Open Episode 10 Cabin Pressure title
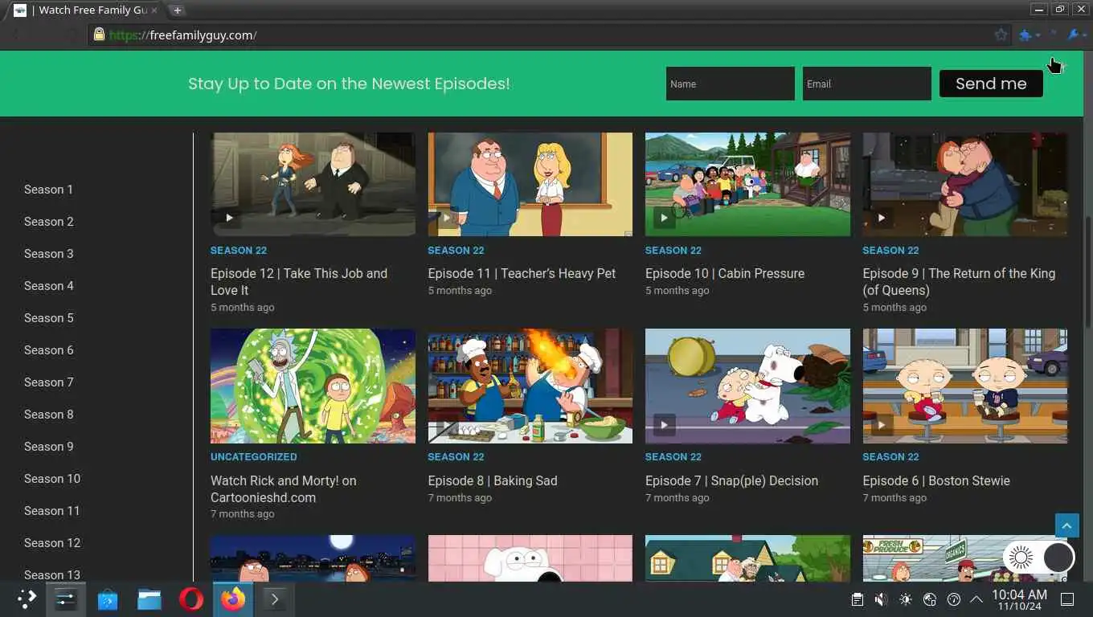 tap(725, 273)
